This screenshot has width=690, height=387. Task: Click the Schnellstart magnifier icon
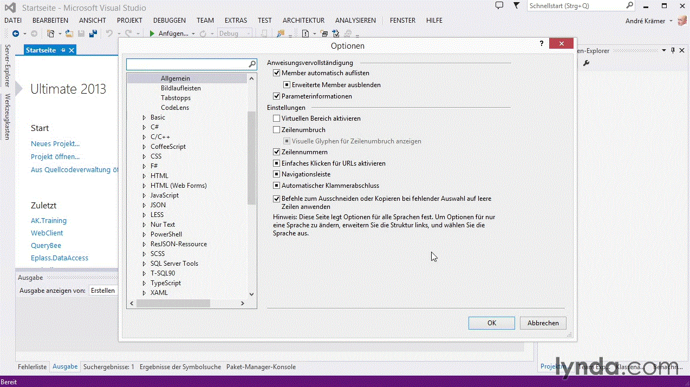coord(629,5)
